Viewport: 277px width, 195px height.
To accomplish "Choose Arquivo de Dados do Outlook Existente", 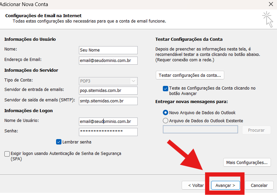I will pyautogui.click(x=165, y=121).
